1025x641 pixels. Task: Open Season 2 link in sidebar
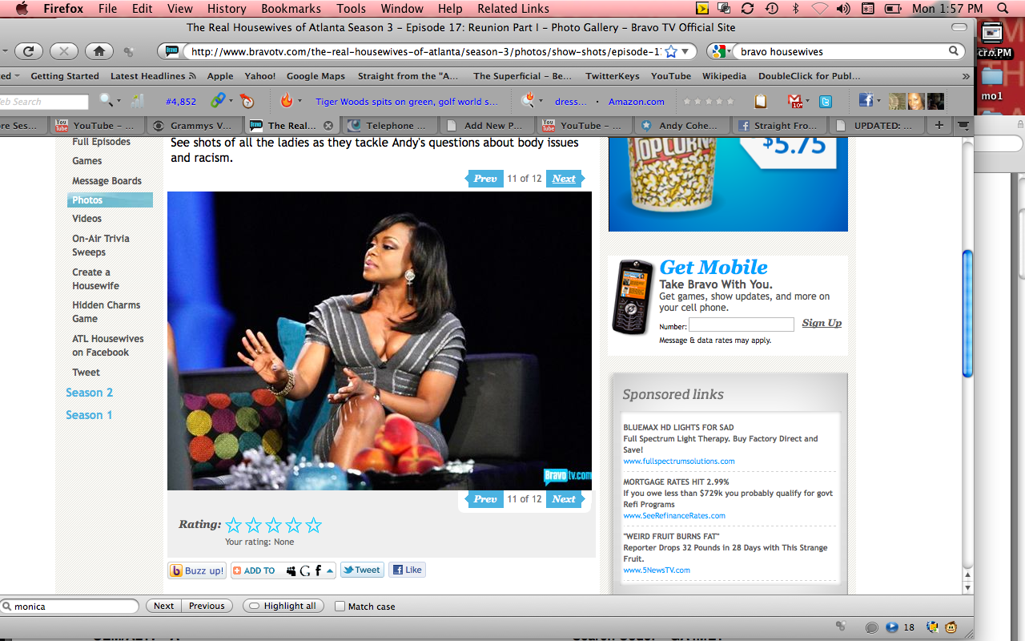point(89,393)
